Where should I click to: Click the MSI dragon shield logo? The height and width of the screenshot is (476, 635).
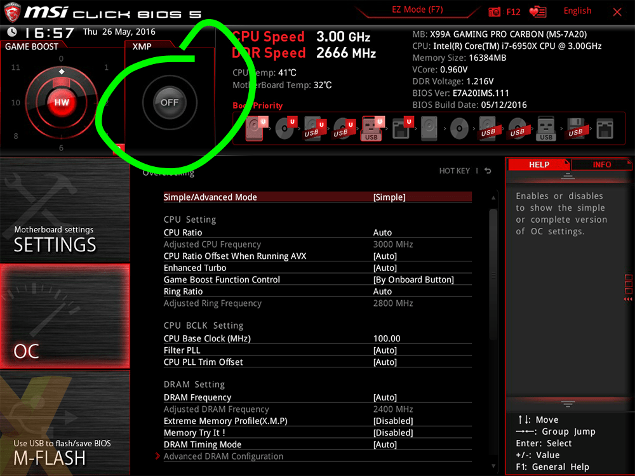tap(12, 12)
